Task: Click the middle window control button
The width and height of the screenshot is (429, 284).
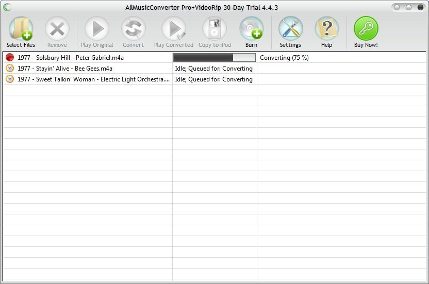Action: (408, 7)
